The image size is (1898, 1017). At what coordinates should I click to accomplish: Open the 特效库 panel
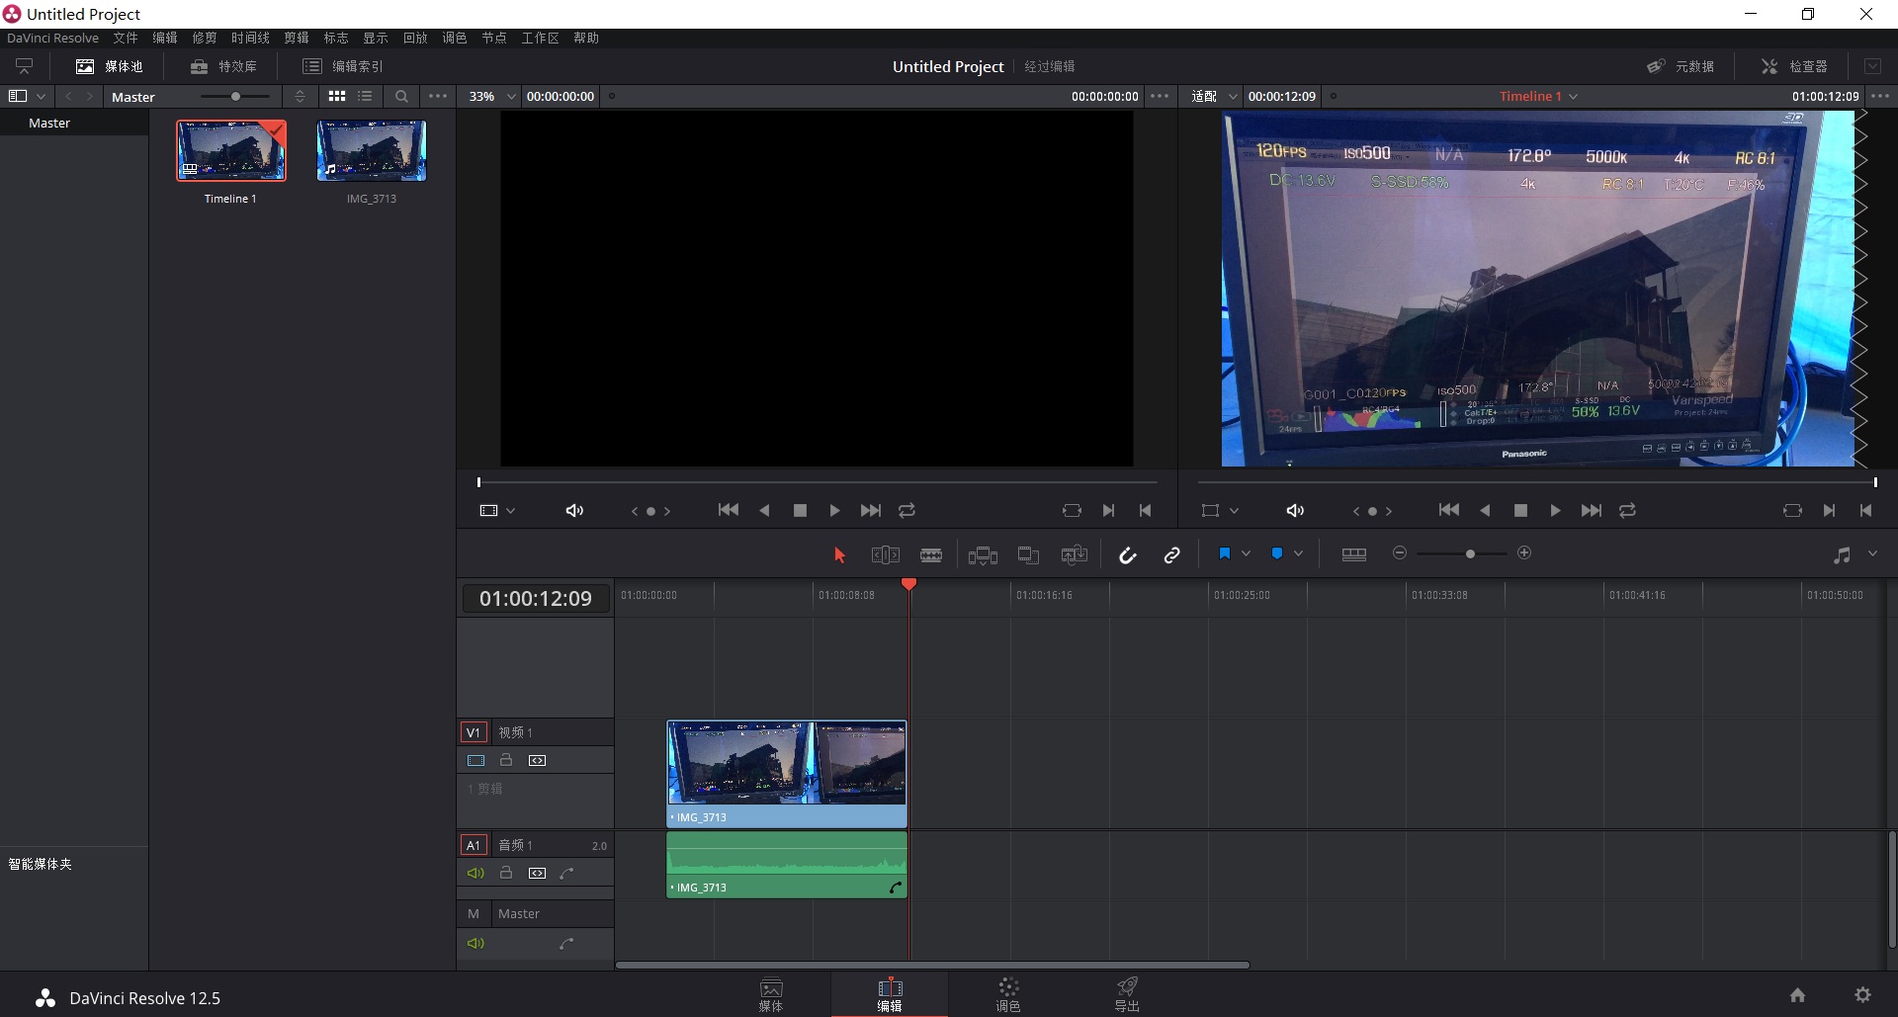[x=224, y=66]
